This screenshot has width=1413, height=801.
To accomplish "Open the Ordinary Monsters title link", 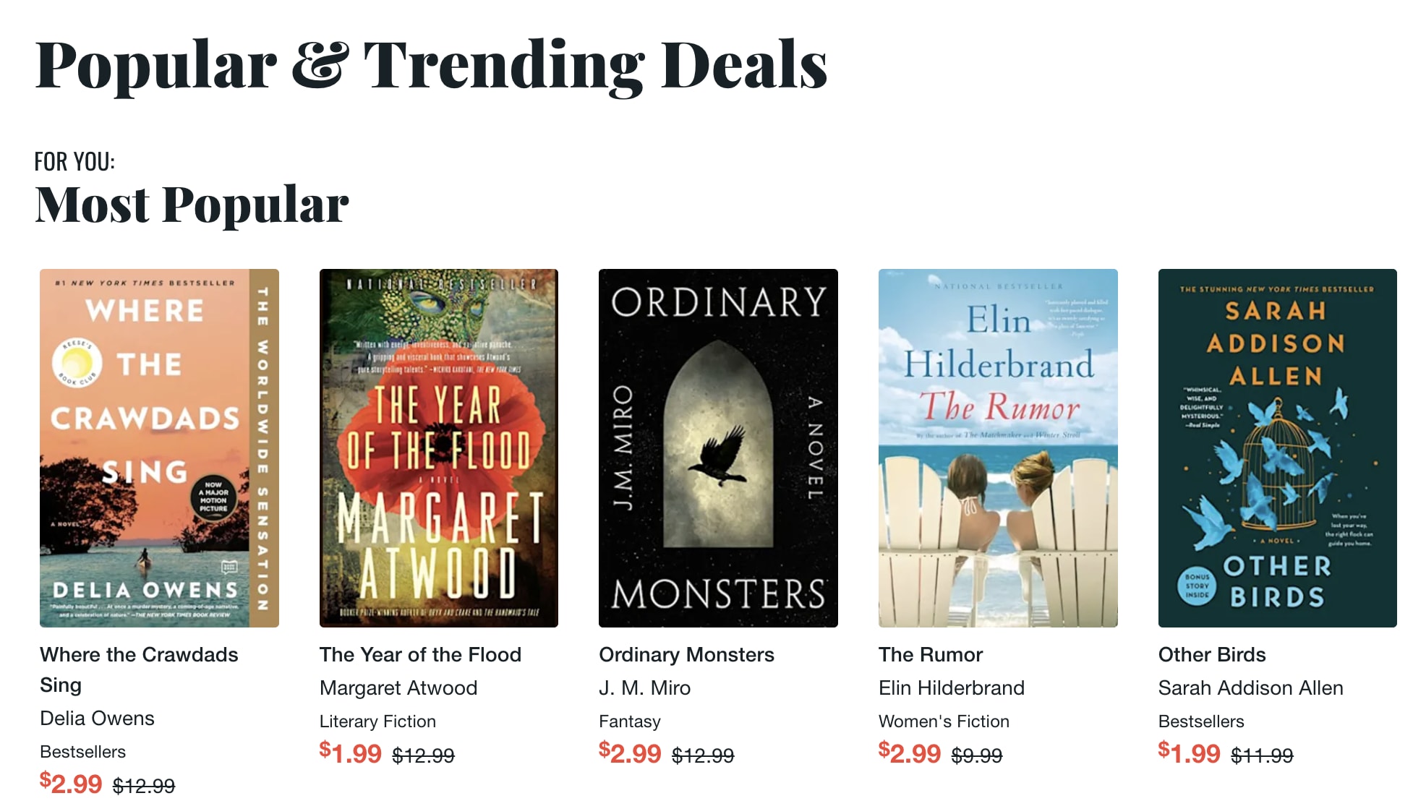I will (x=686, y=654).
